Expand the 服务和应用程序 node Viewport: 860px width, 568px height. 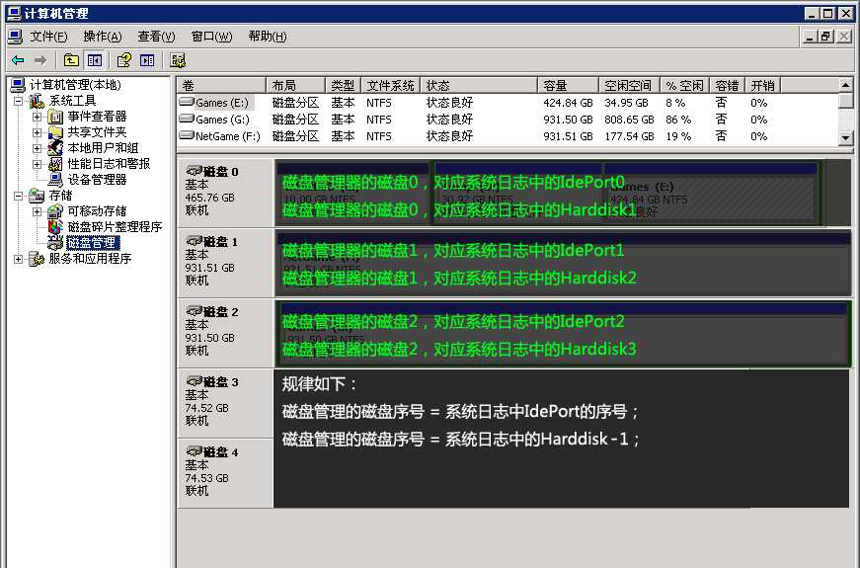pyautogui.click(x=18, y=259)
